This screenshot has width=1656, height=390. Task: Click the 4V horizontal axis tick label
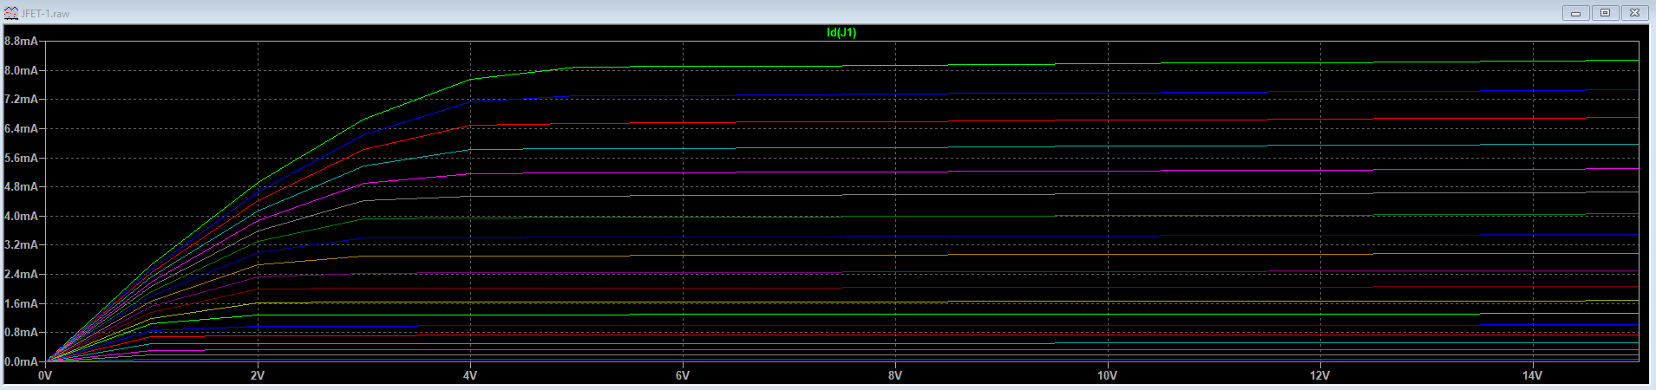[470, 376]
